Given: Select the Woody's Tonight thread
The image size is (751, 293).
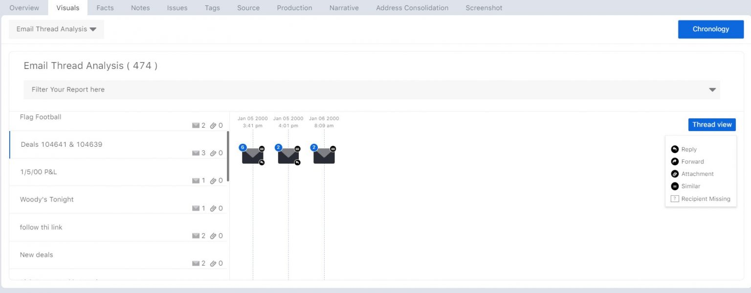Looking at the screenshot, I should coord(118,200).
